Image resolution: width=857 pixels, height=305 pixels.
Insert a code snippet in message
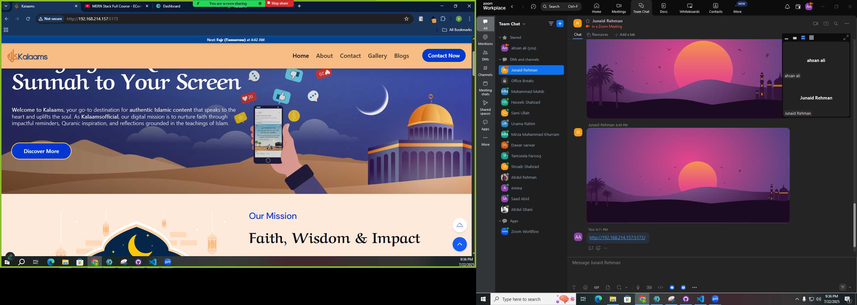coord(660,287)
